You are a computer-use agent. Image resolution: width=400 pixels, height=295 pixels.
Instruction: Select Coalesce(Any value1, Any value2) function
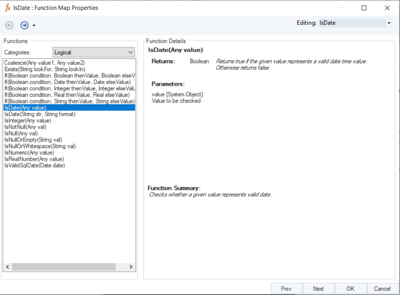(44, 63)
